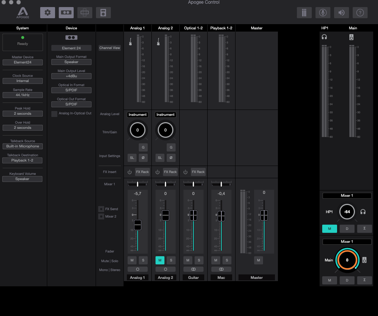Open the Over Hold dropdown
The height and width of the screenshot is (316, 378).
point(23,128)
